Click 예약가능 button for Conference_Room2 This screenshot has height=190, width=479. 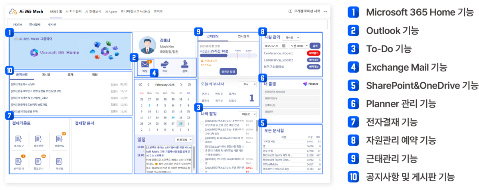313,60
